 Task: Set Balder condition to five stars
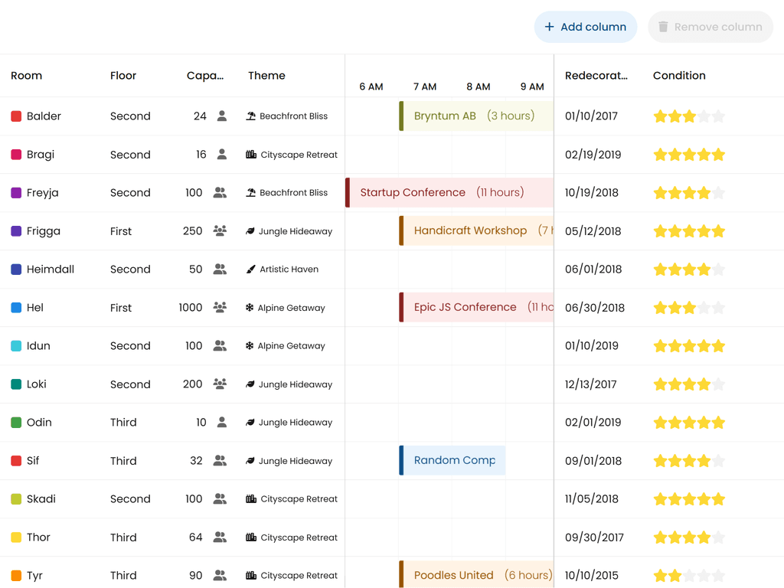pyautogui.click(x=718, y=116)
